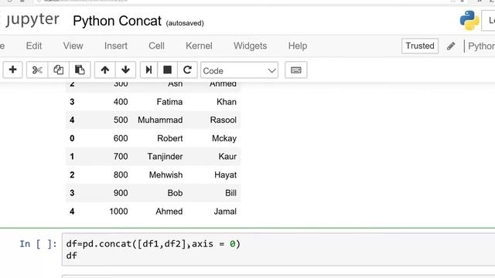Click the value 500 in table
The width and height of the screenshot is (495, 278).
click(x=121, y=120)
